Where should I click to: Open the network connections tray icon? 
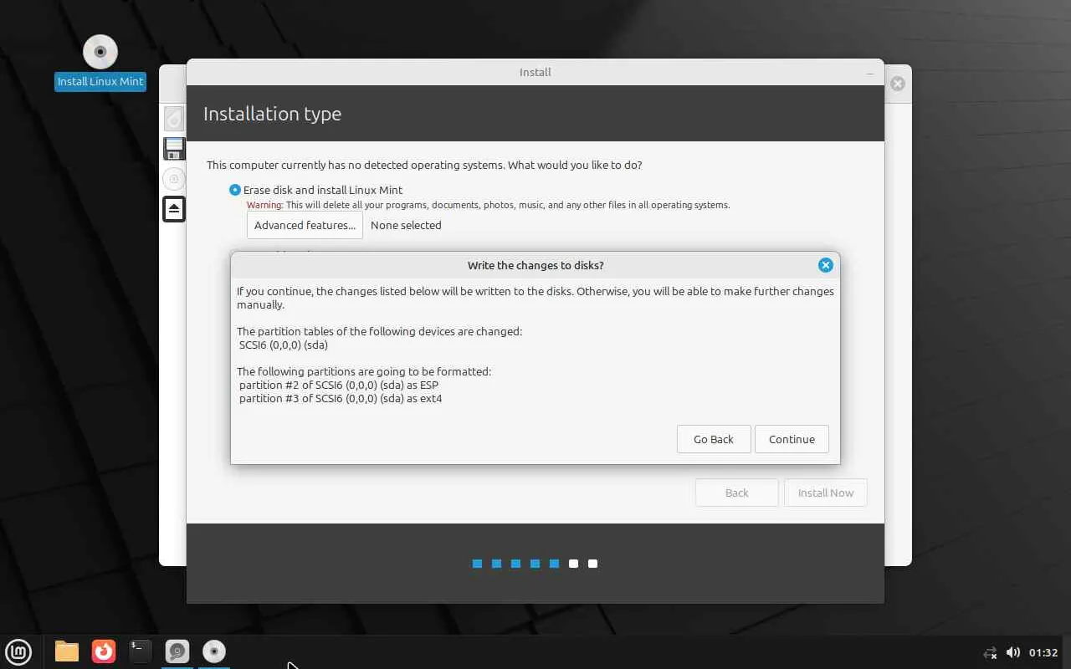[x=990, y=652]
